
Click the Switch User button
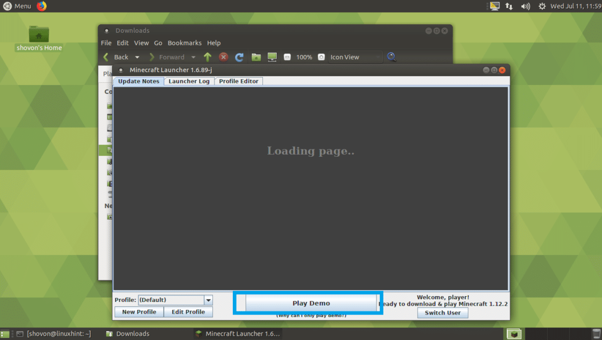tap(443, 313)
